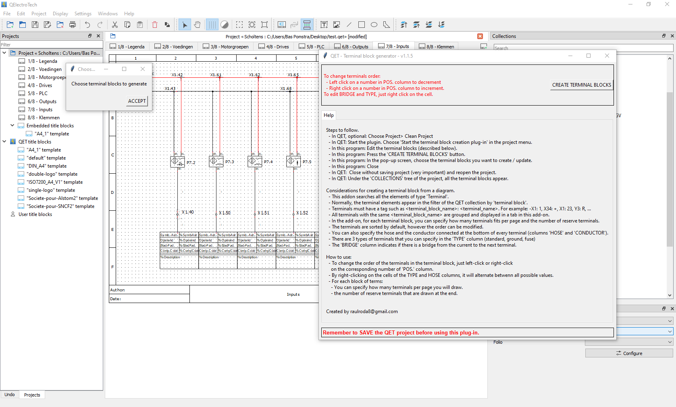The height and width of the screenshot is (407, 676).
Task: Switch to the 5/8 - PLC tab
Action: tap(311, 47)
